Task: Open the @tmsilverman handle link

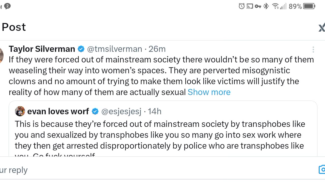Action: pos(115,49)
